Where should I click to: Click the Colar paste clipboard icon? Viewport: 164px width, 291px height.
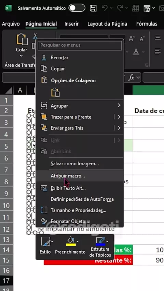(22, 39)
